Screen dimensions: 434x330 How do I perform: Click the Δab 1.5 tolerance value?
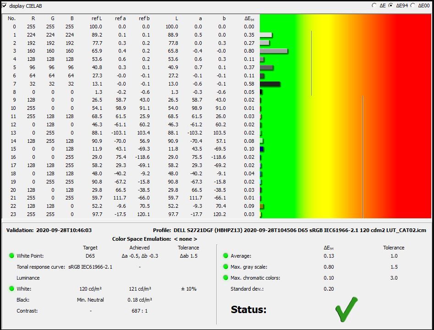tap(188, 256)
